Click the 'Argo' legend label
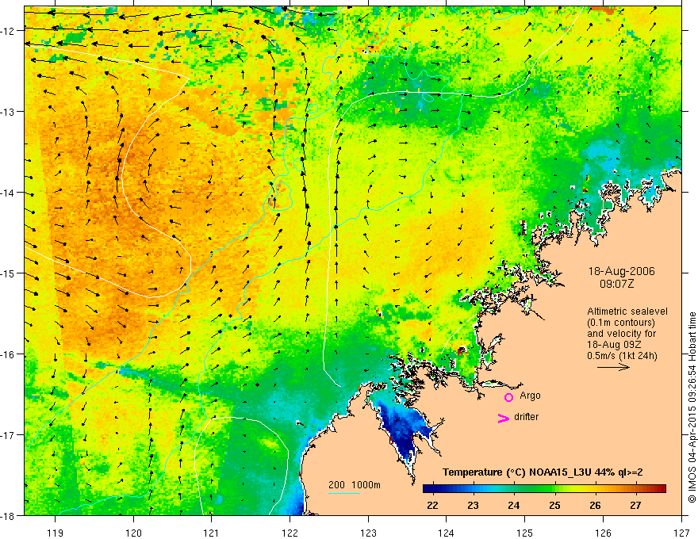 pos(530,396)
